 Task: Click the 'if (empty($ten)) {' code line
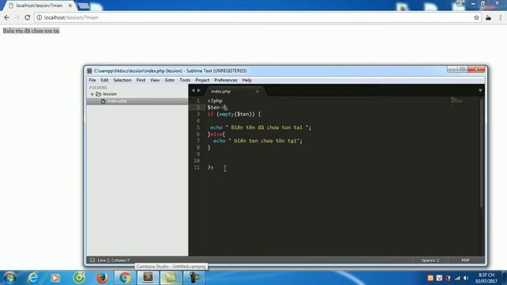234,114
